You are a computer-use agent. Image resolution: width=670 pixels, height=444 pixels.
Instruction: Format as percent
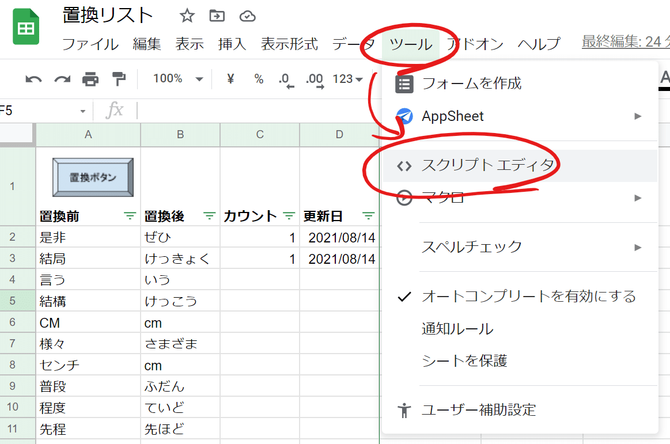(x=259, y=79)
